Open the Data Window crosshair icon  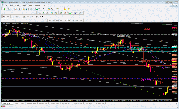click(x=19, y=9)
